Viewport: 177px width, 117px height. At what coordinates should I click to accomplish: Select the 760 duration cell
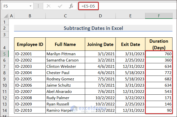159,54
